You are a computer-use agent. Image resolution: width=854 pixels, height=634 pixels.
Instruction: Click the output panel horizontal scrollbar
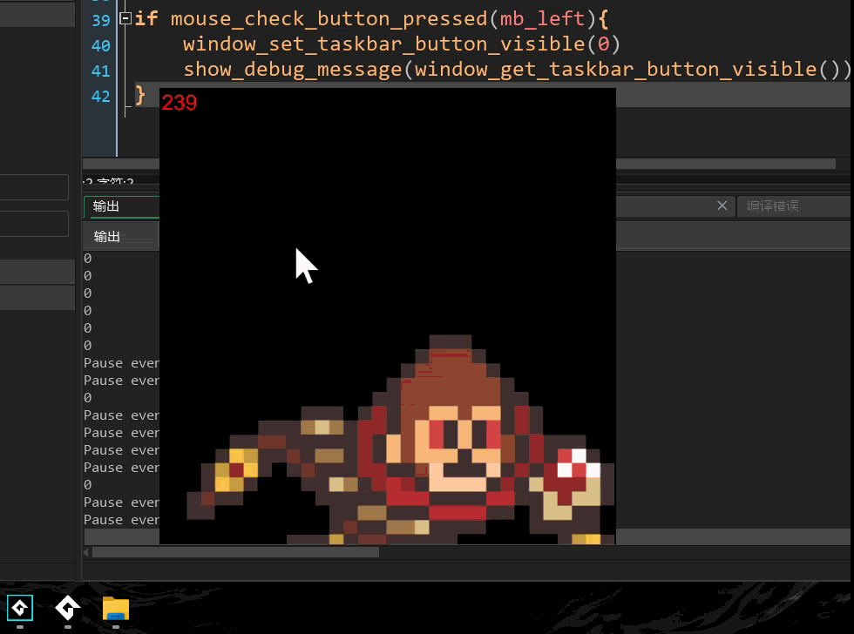(x=235, y=552)
